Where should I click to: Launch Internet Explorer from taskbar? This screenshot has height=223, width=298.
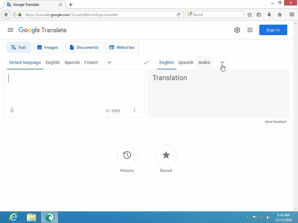point(13,217)
